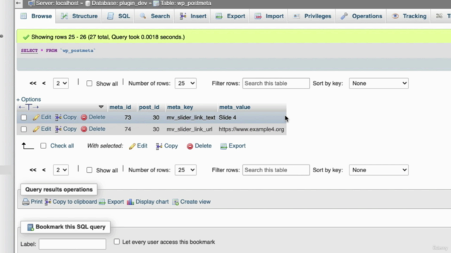Sort by post_id column header
The image size is (451, 253).
(149, 107)
